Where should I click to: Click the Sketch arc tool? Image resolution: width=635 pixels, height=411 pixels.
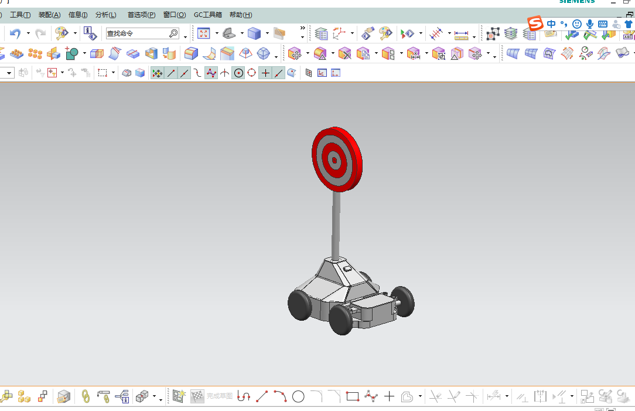pyautogui.click(x=280, y=396)
